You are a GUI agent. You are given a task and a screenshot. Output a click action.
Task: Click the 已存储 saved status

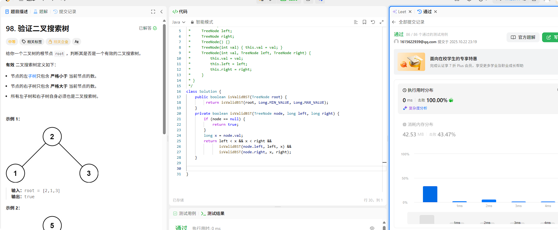[x=178, y=200]
